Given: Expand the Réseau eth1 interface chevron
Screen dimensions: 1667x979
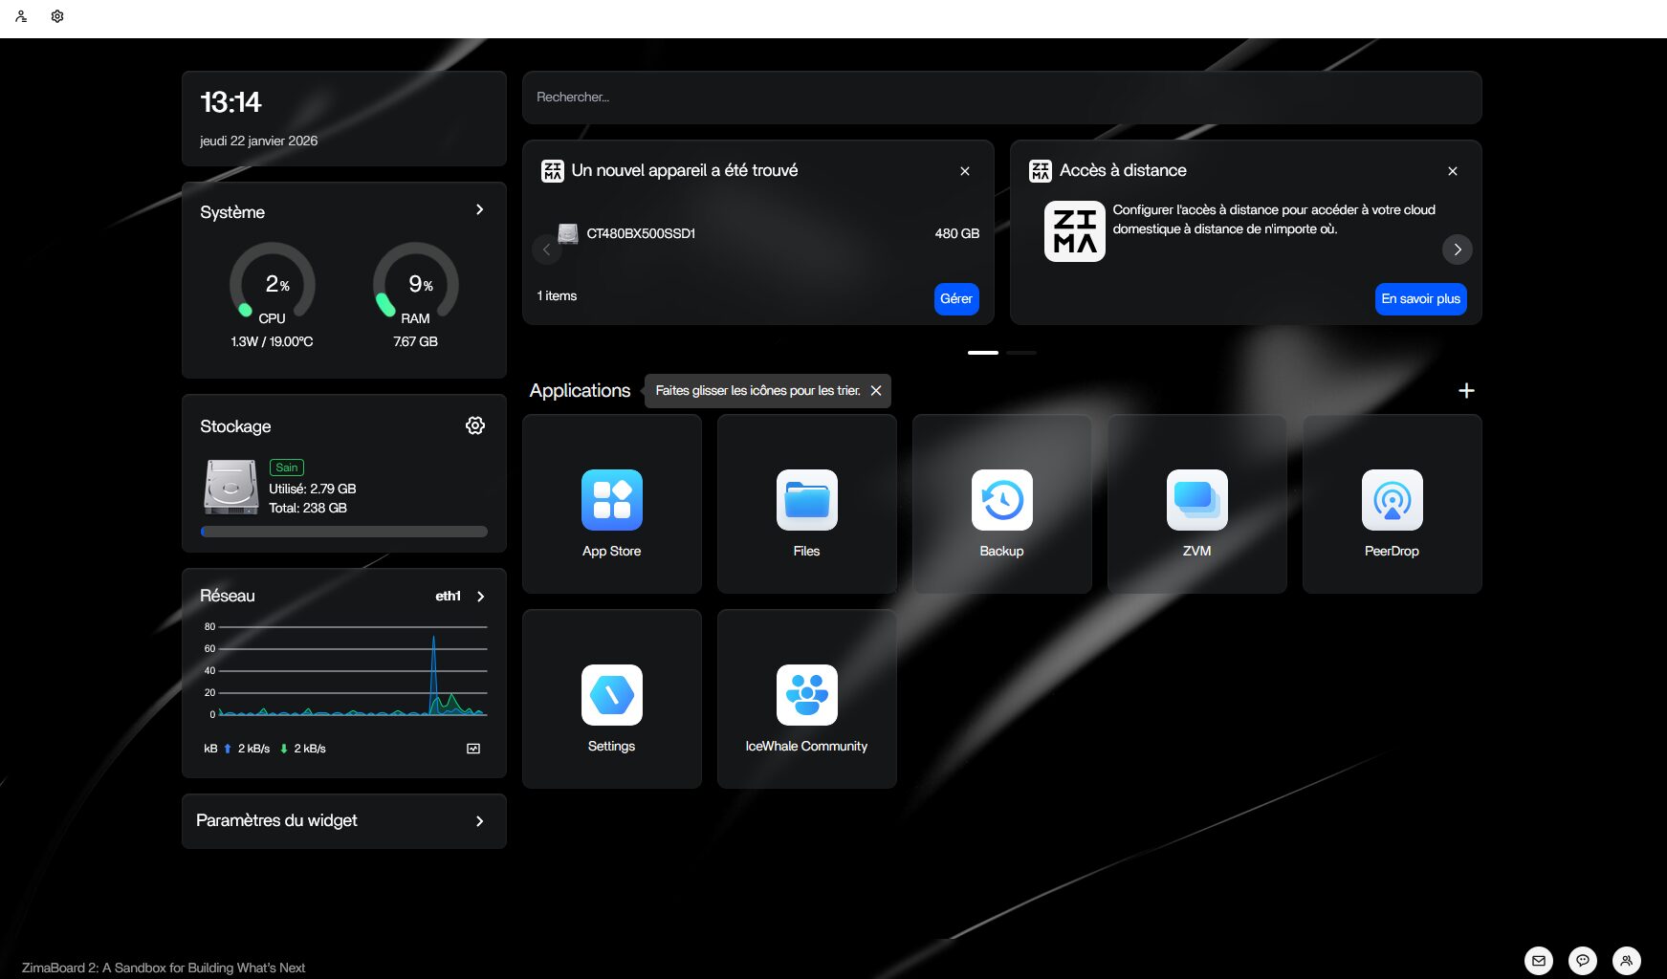Looking at the screenshot, I should pyautogui.click(x=480, y=597).
